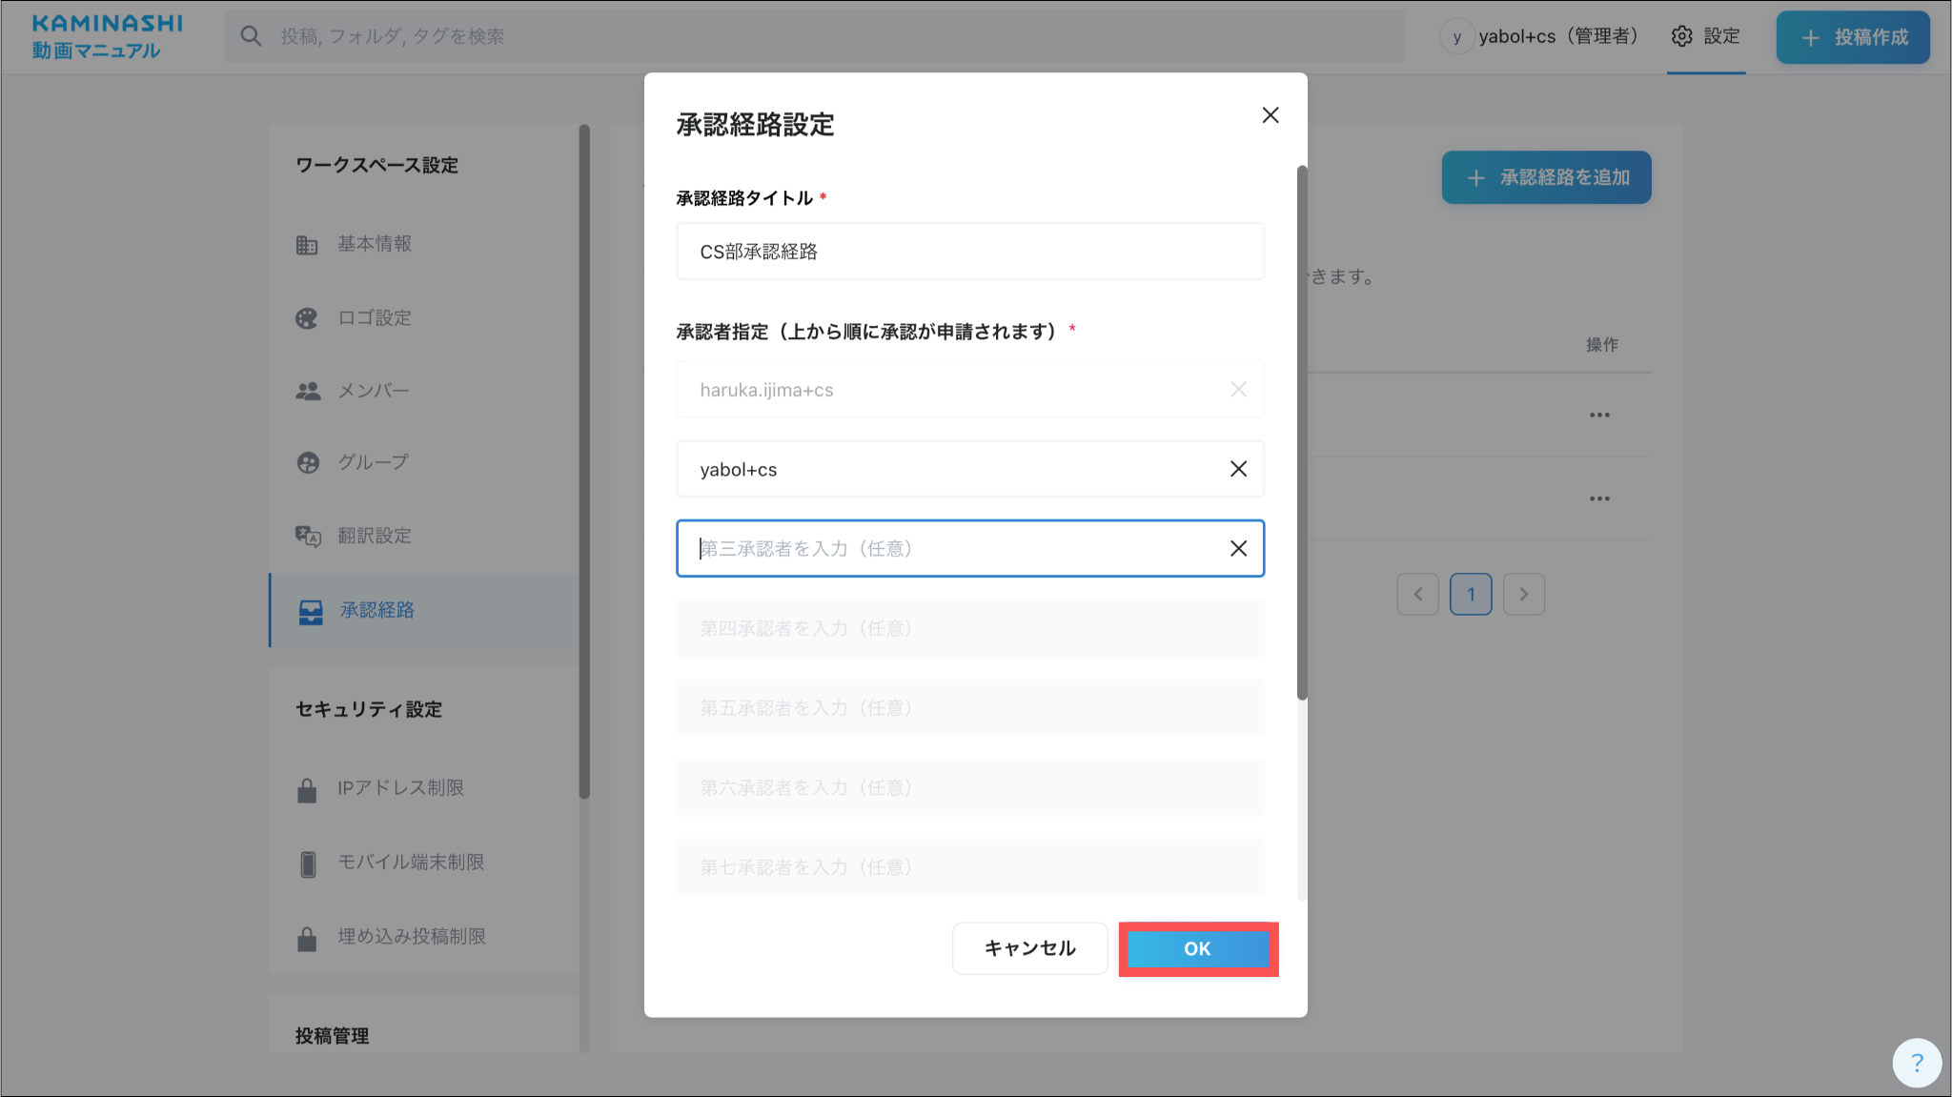Screen dimensions: 1952x1097
Task: Clear the yabol+cs approver field
Action: click(x=1238, y=469)
